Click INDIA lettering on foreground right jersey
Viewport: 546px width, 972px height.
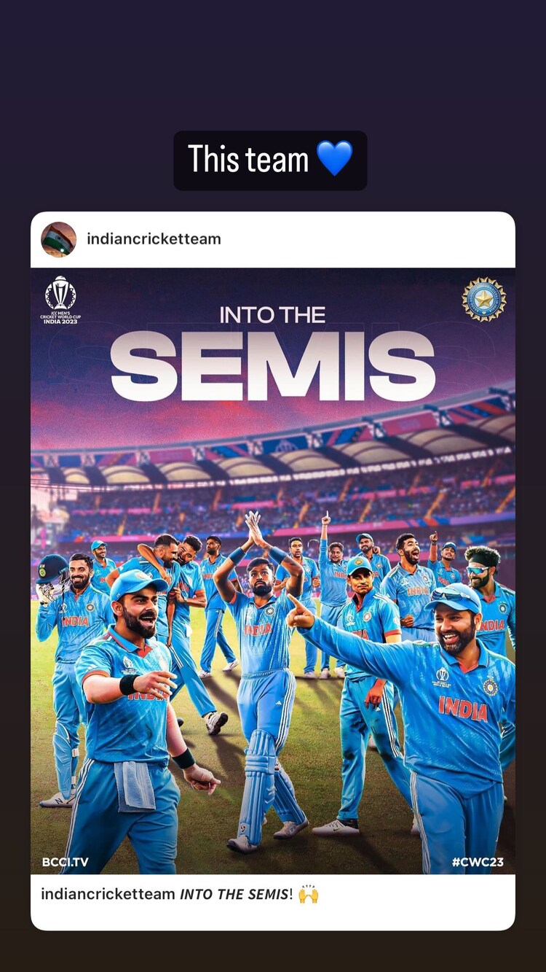[463, 707]
